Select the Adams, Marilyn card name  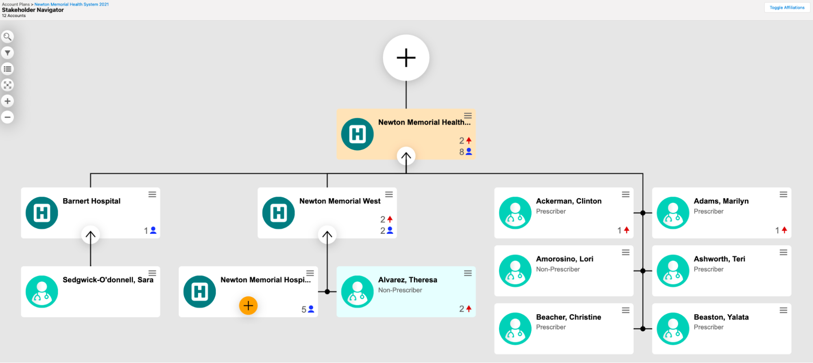click(721, 201)
